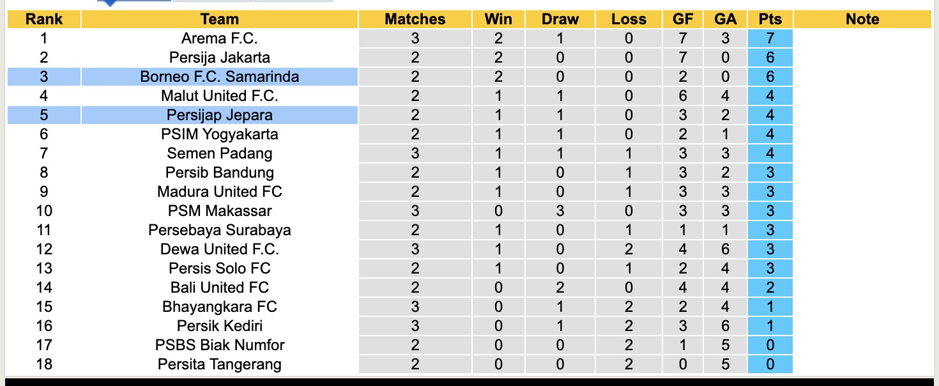Image resolution: width=939 pixels, height=386 pixels.
Task: Open the Persib Bandung team entry
Action: coord(219,173)
